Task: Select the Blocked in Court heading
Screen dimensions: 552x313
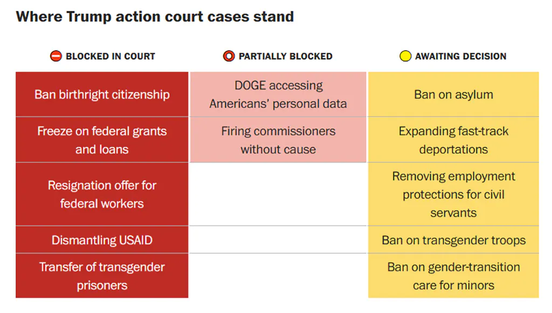Action: coord(110,56)
